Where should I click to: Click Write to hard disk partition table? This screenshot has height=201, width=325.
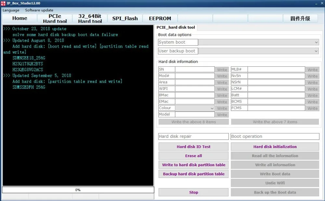pos(194,165)
